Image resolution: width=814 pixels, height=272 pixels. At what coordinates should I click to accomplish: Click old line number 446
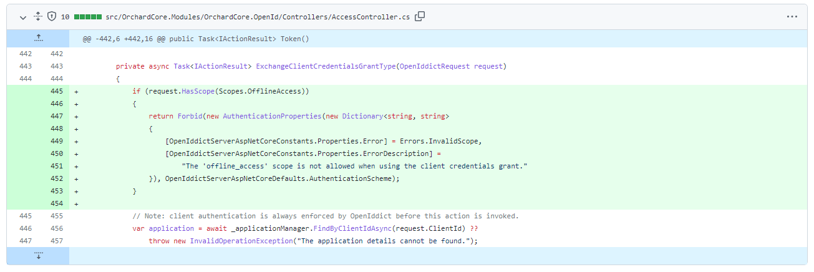tap(26, 228)
